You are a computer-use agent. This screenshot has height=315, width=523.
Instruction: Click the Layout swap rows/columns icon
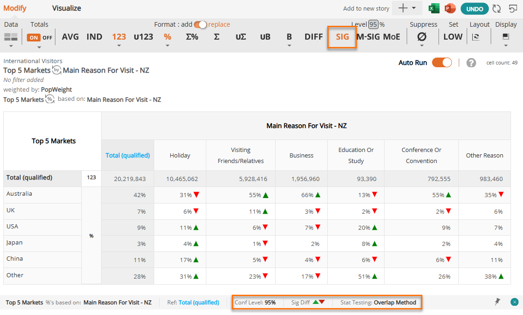tap(476, 37)
